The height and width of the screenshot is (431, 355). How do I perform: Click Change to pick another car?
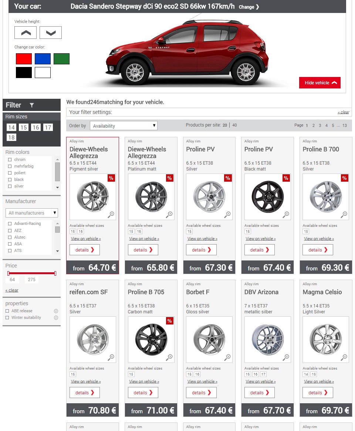(x=248, y=7)
